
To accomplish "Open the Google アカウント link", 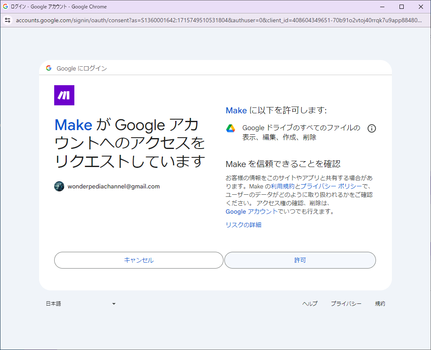I will (252, 212).
